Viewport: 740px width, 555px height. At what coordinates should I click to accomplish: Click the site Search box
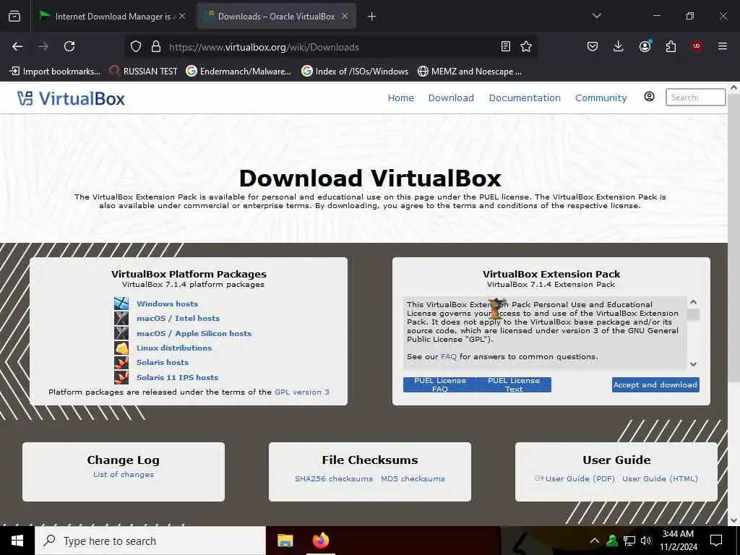click(x=695, y=98)
